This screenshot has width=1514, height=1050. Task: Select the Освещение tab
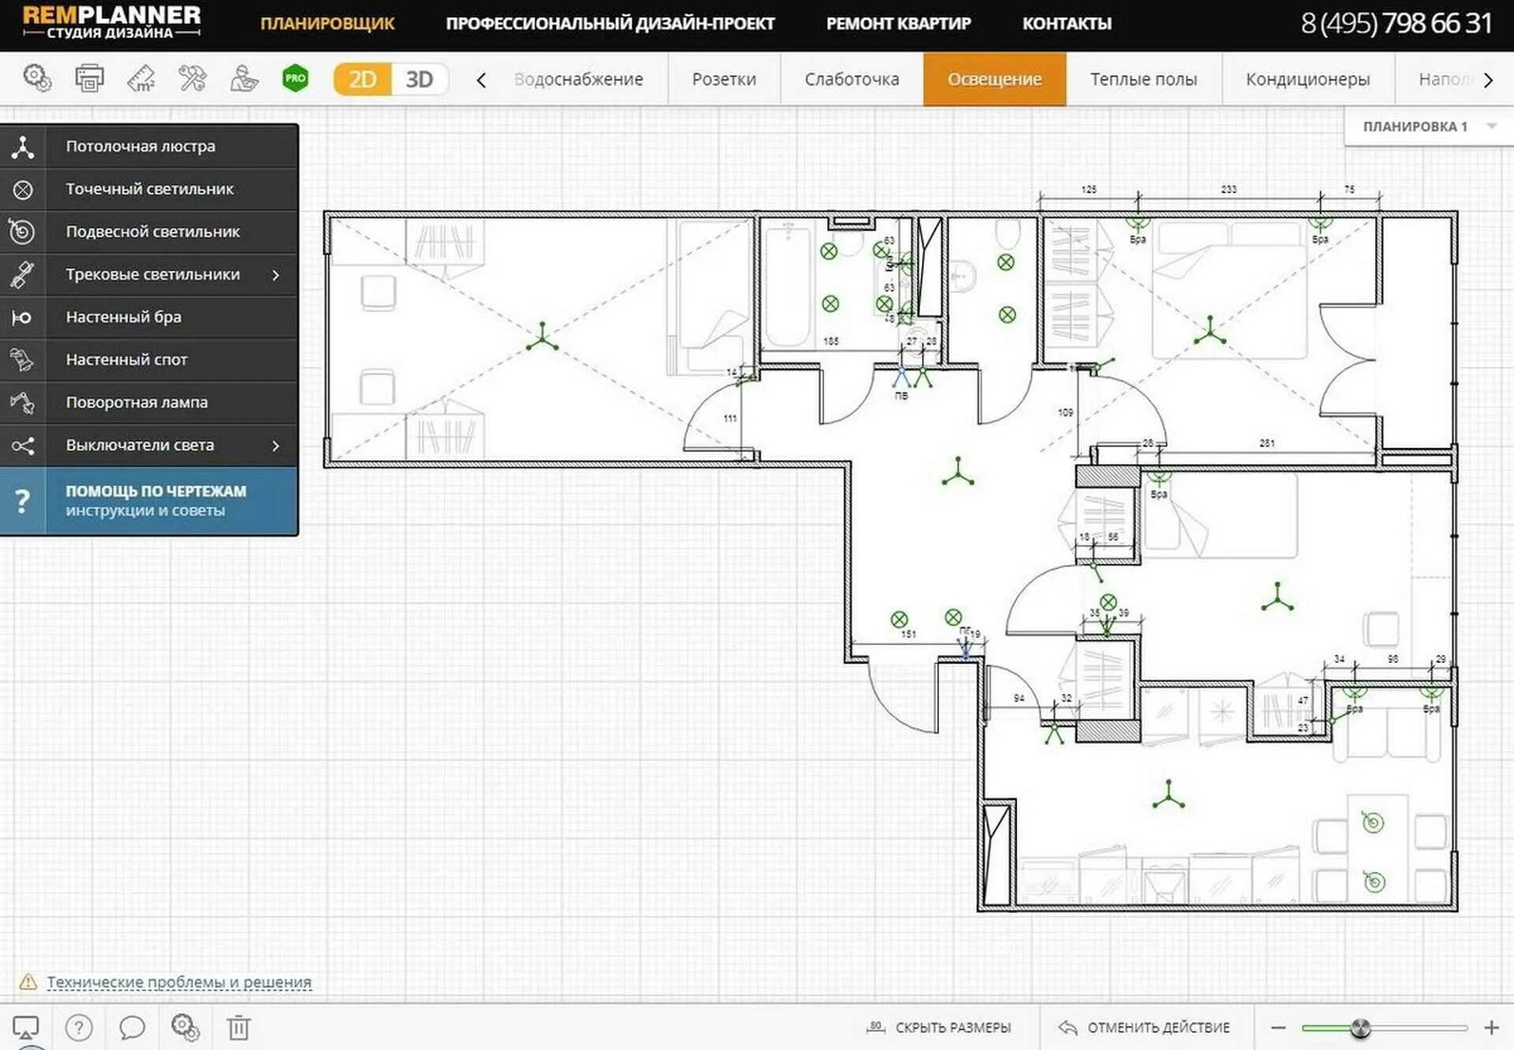click(994, 78)
